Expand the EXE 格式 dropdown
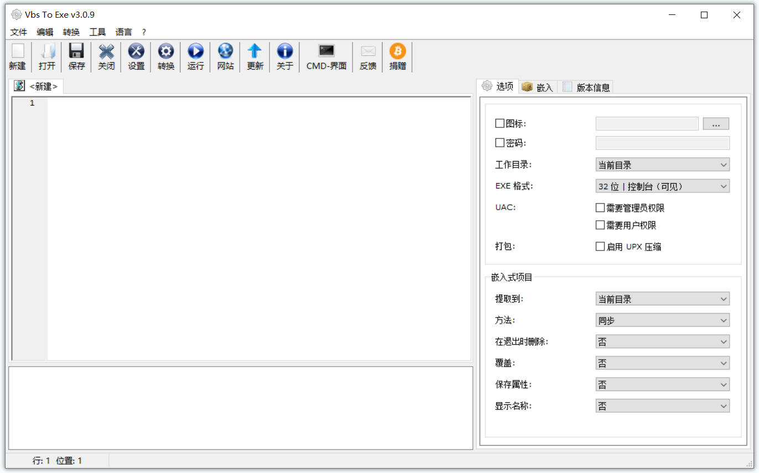Image resolution: width=759 pixels, height=473 pixels. [x=663, y=186]
